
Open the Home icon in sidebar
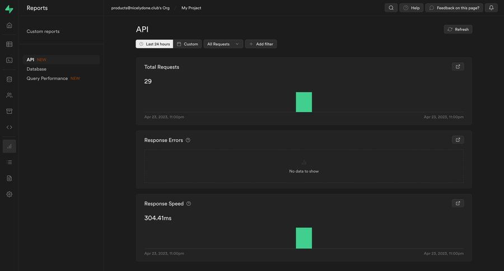[10, 25]
